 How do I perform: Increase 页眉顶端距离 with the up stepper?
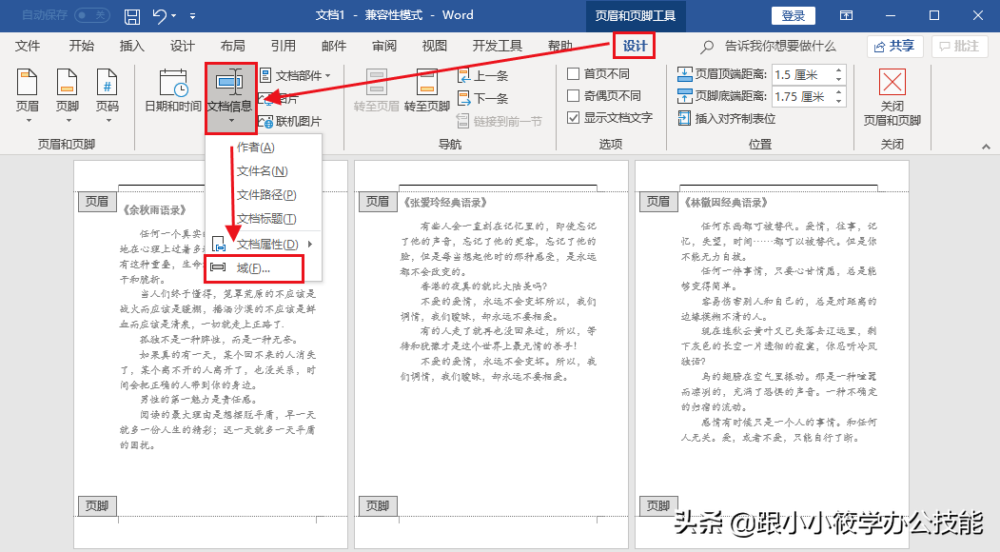[837, 69]
